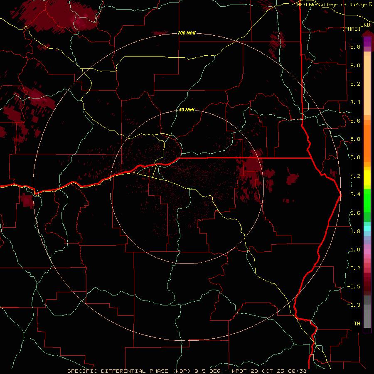Click the 9.8 value on the color scale
This screenshot has width=374, height=374.
click(355, 47)
